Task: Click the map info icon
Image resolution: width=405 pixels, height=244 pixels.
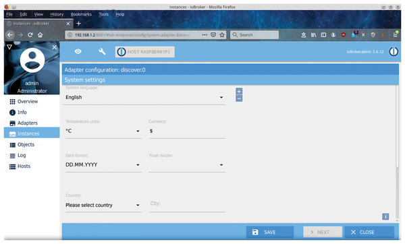Action: [x=385, y=216]
